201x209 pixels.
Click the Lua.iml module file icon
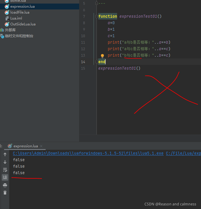7,18
